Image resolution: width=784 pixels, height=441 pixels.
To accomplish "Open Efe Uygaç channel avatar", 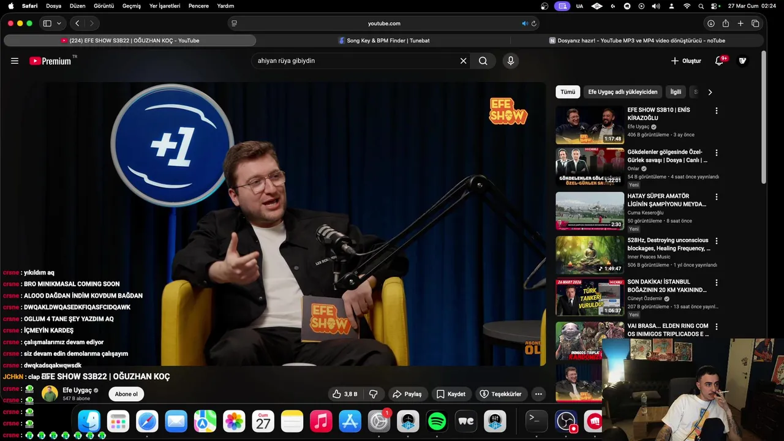I will [50, 394].
